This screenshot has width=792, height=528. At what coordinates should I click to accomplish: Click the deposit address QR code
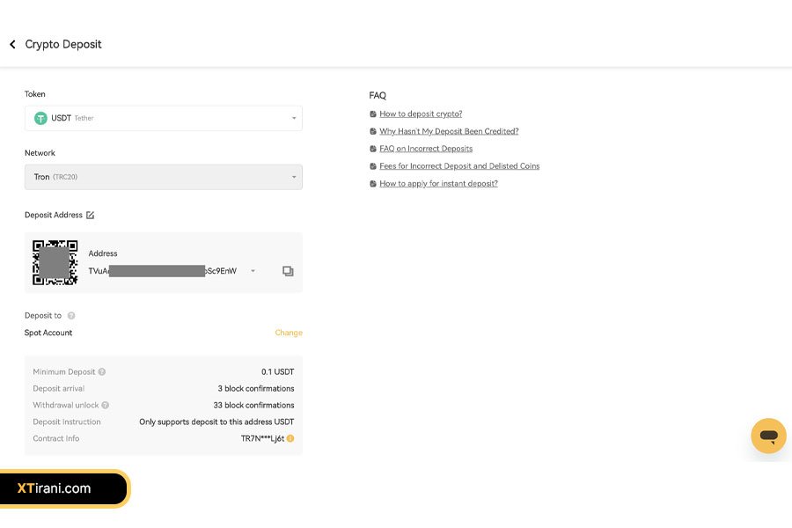tap(55, 262)
